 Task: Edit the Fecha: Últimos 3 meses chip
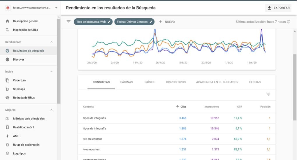click(134, 22)
